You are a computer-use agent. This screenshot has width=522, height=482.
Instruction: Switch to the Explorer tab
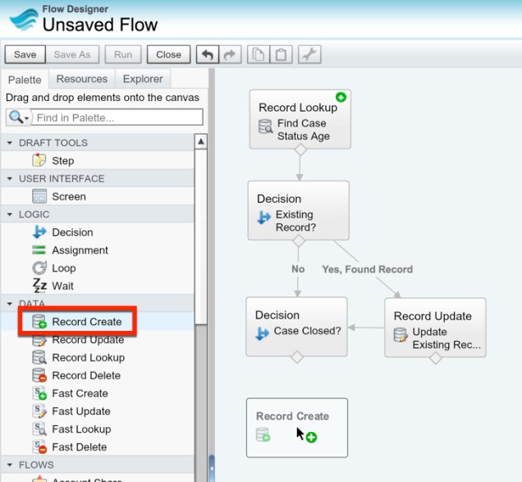tap(143, 79)
